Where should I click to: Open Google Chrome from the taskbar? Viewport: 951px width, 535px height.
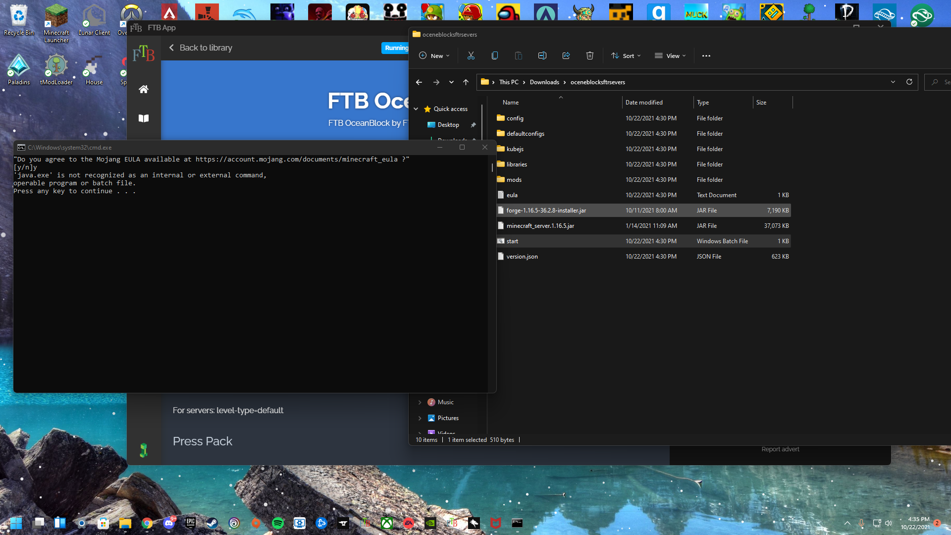147,523
